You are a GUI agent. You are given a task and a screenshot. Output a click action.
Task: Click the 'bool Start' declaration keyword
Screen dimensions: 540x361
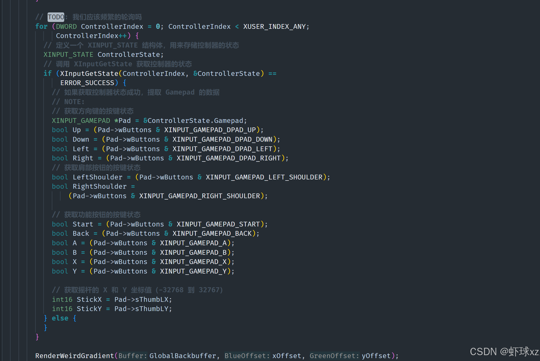[x=60, y=224]
